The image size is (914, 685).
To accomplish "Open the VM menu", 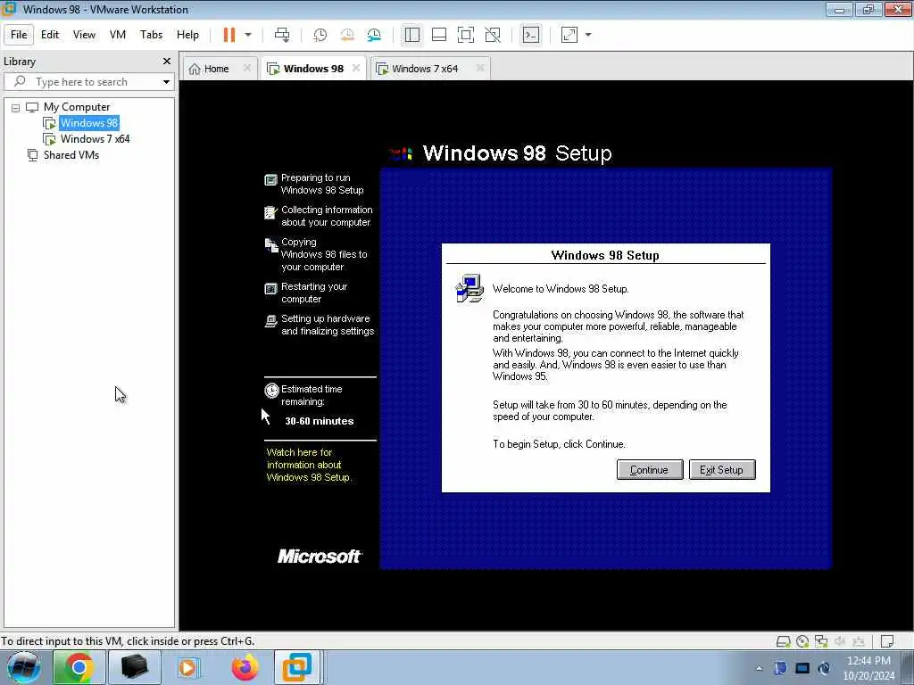I will pyautogui.click(x=118, y=35).
